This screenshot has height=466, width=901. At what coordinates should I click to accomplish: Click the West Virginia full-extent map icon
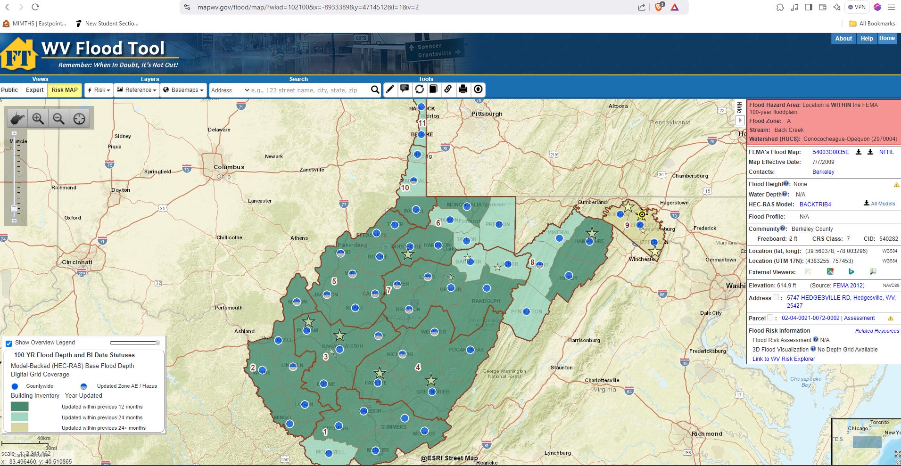(x=17, y=118)
